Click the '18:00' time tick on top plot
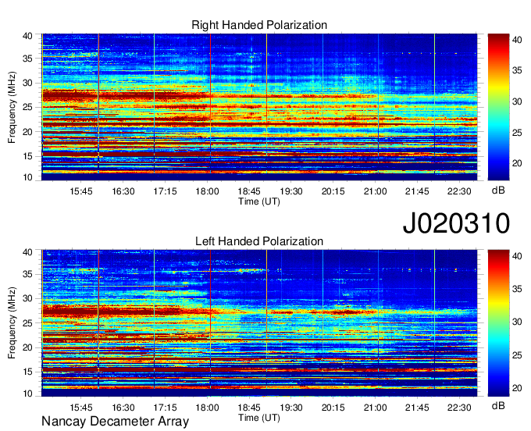This screenshot has height=431, width=531. point(207,191)
